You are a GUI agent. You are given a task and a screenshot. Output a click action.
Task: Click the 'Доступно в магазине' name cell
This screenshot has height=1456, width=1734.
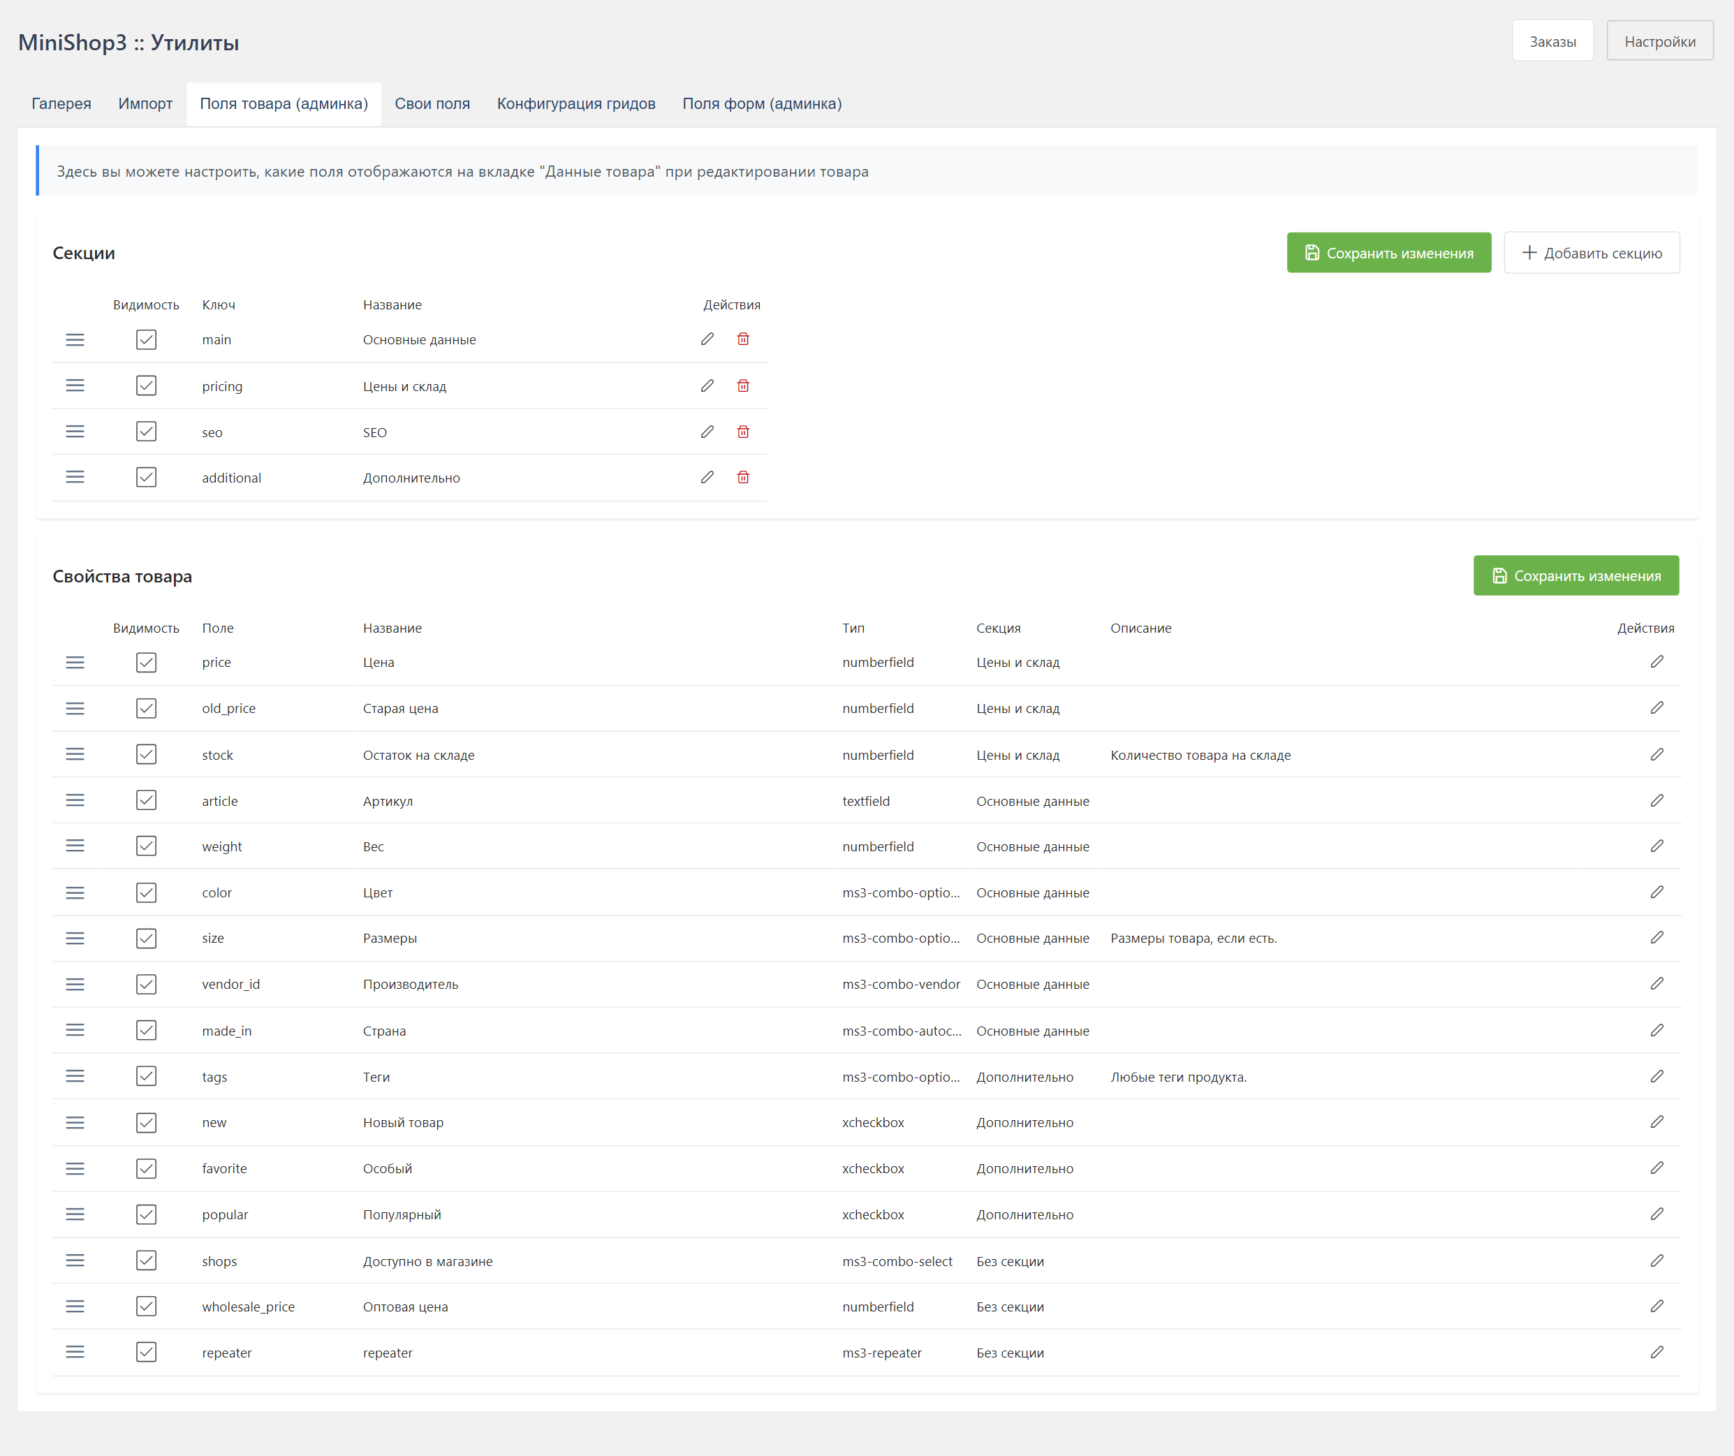click(x=427, y=1261)
